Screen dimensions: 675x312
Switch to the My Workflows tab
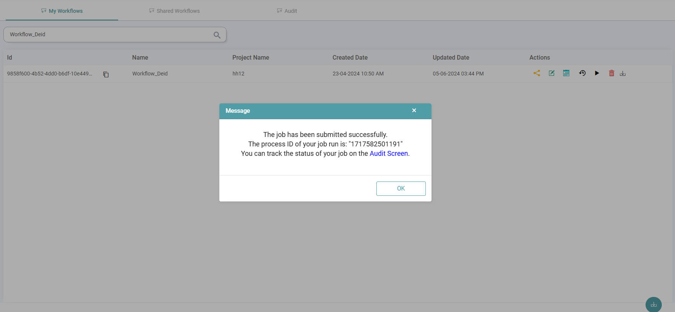[x=62, y=11]
